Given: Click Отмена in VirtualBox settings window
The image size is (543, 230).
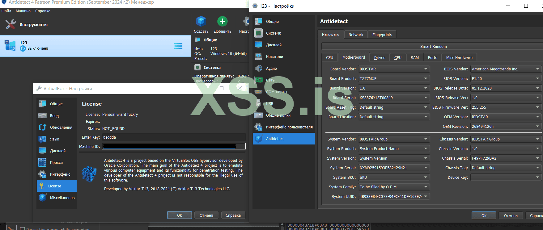Looking at the screenshot, I should [206, 215].
